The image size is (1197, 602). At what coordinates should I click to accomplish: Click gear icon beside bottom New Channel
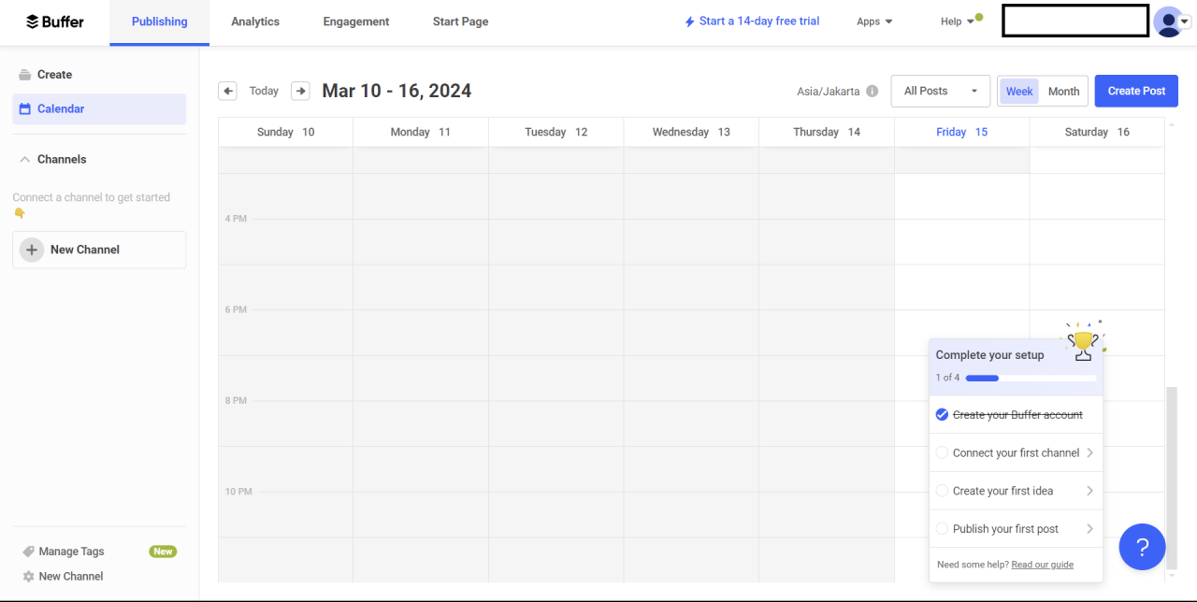[x=28, y=577]
